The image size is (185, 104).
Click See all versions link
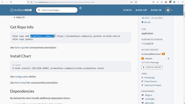tap(146, 22)
